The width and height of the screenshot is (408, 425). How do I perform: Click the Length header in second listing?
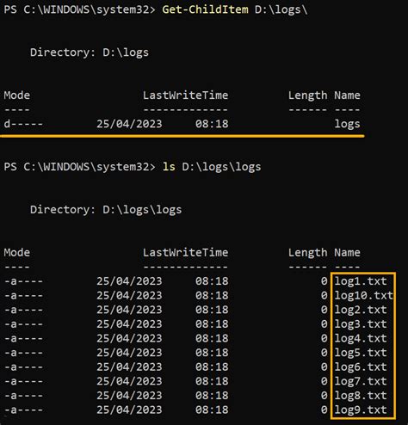[x=307, y=253]
